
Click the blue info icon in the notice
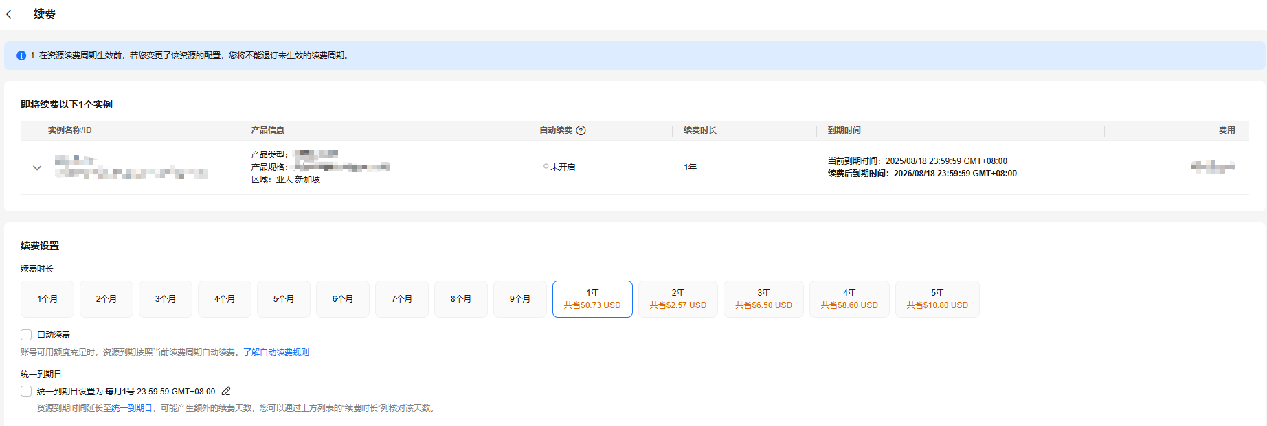[x=21, y=56]
